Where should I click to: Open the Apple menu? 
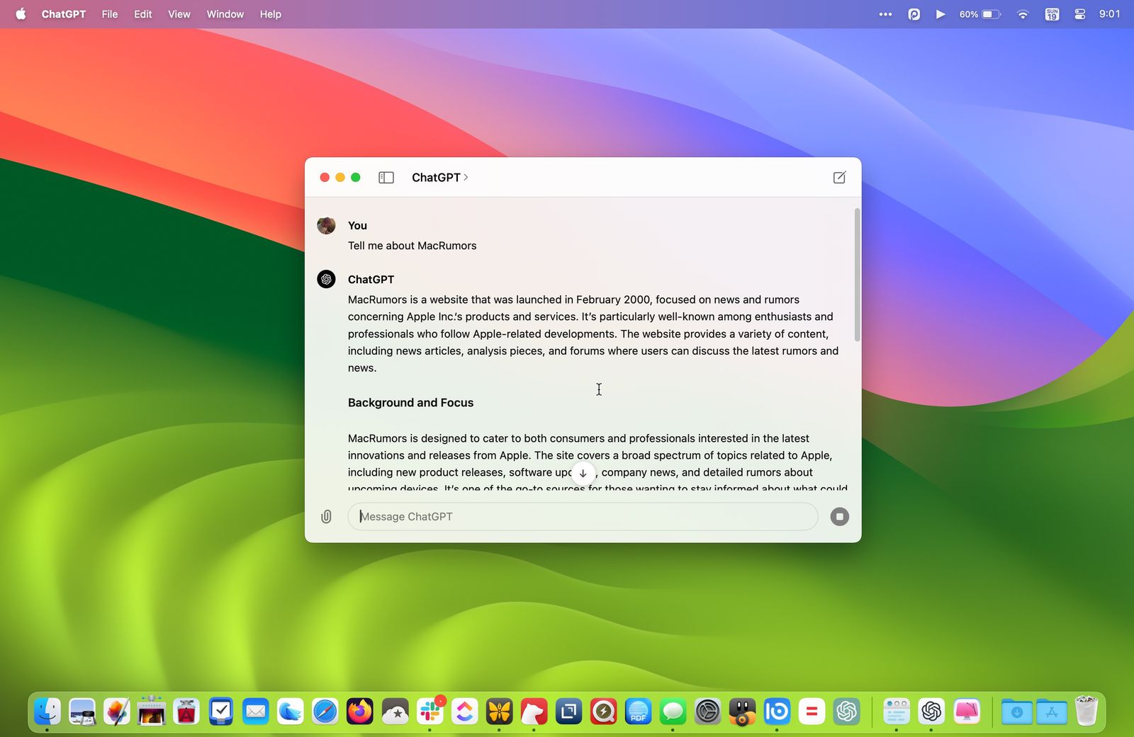point(21,14)
